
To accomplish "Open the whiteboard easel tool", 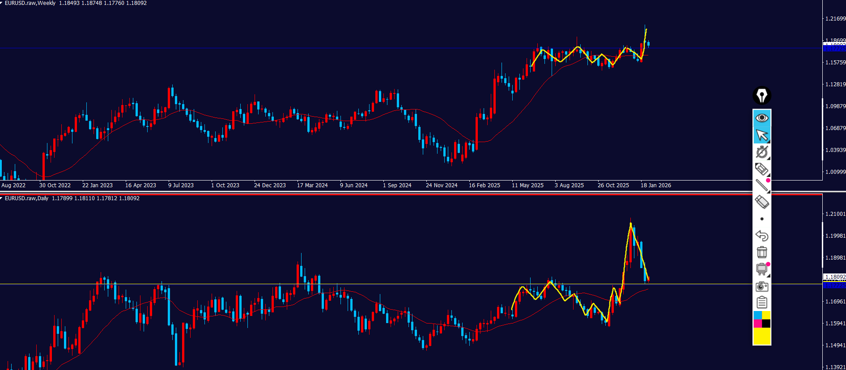I will tap(761, 269).
